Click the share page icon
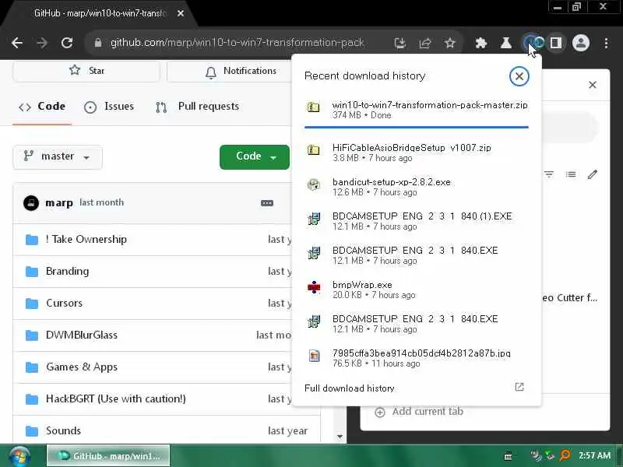The image size is (623, 467). [424, 43]
